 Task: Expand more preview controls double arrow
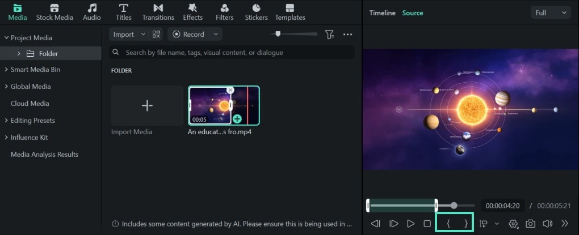click(564, 224)
